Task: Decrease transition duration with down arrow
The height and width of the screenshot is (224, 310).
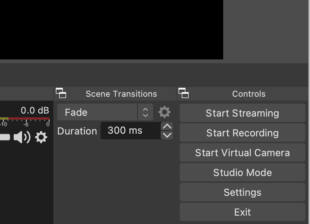Action: [167, 135]
